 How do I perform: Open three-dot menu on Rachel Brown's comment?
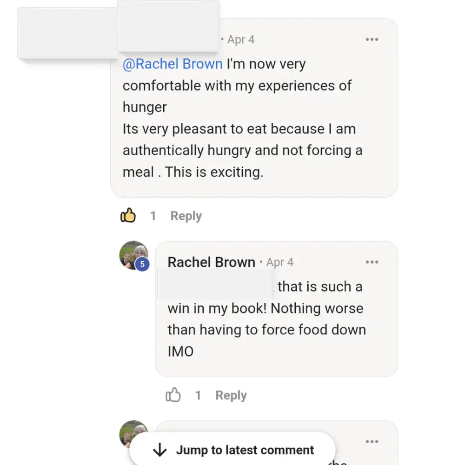point(372,262)
